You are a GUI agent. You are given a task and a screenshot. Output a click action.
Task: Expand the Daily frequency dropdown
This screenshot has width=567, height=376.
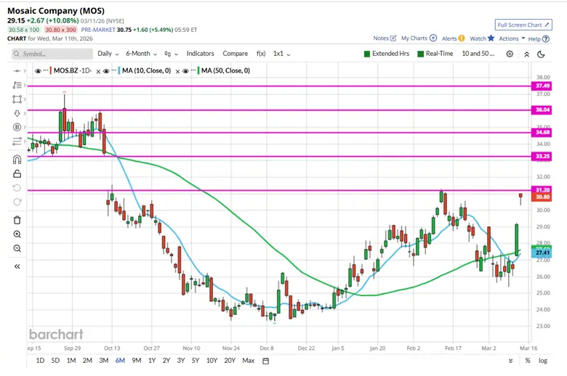[x=108, y=54]
